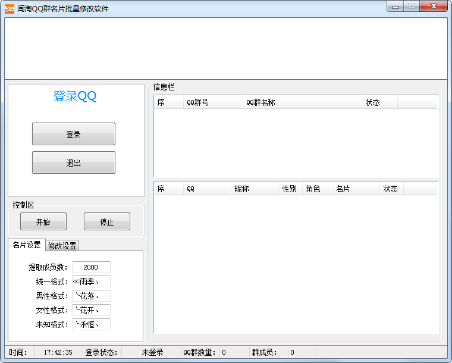Click the QQ群名称 column header
Image resolution: width=452 pixels, height=363 pixels.
pyautogui.click(x=302, y=102)
